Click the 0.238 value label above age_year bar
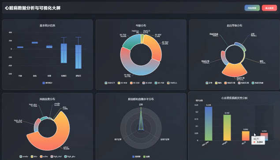This screenshot has width=280, height=160. point(209,105)
